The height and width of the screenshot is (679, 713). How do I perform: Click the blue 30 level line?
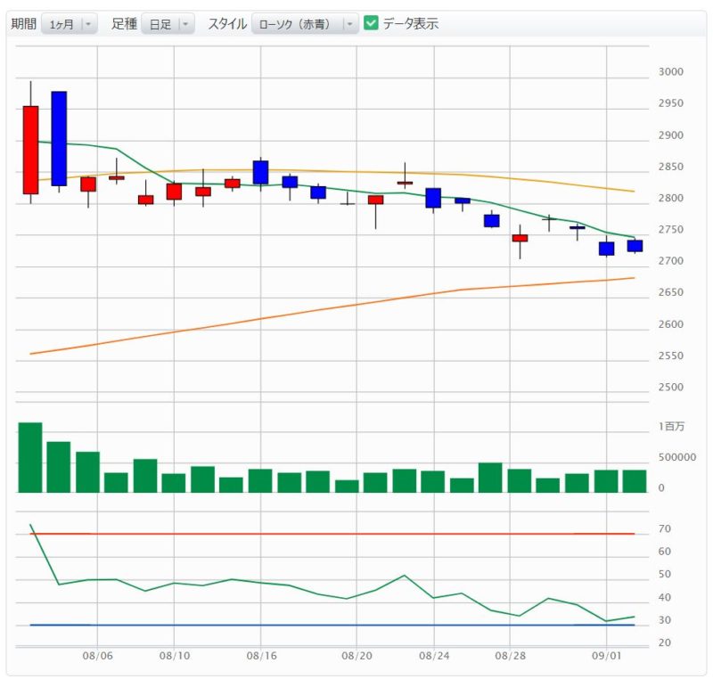pos(356,625)
